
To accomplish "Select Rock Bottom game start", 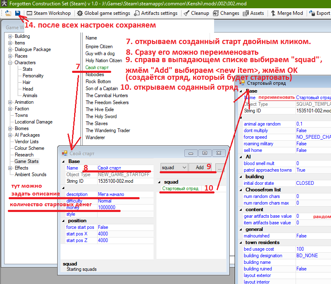I will pos(98,81).
